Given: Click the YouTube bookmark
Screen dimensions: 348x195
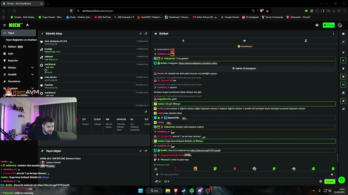Looking at the screenshot, I should [x=102, y=17].
